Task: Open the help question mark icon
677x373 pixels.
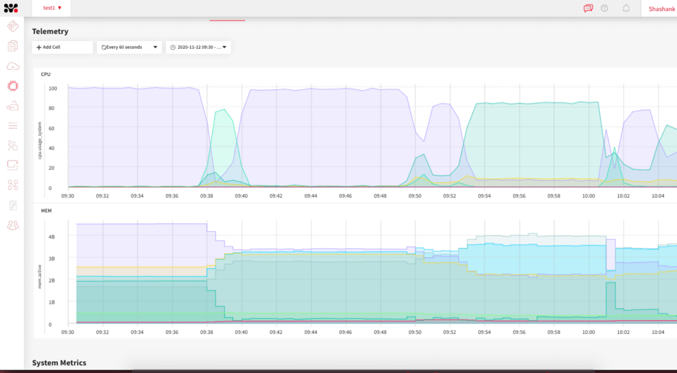Action: (x=604, y=8)
